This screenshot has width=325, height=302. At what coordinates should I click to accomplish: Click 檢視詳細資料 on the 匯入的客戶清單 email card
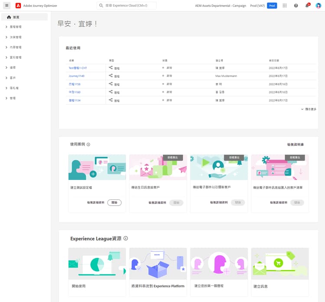point(279,202)
